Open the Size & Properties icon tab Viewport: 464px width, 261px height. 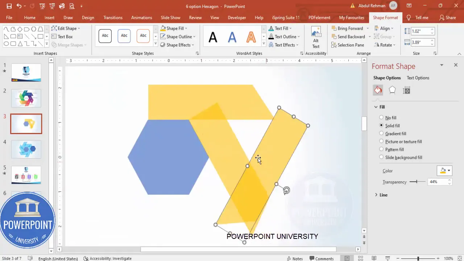pos(406,90)
